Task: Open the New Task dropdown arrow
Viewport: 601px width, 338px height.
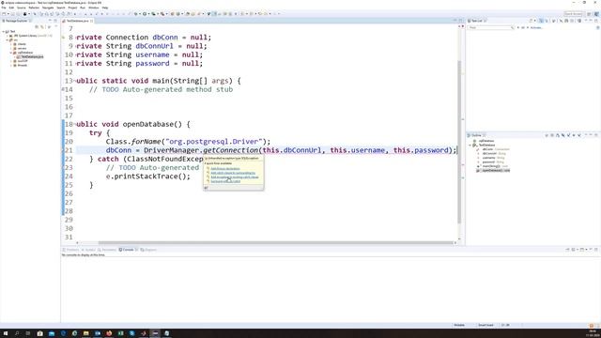Action: coord(534,21)
